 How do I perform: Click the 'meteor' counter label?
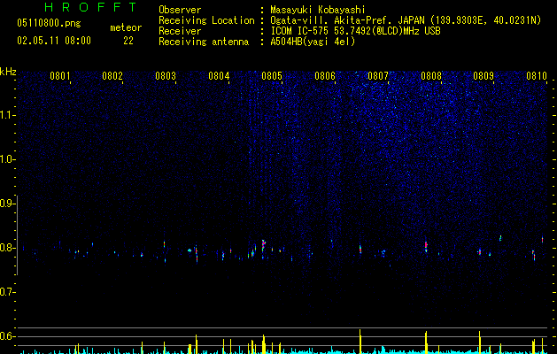coord(126,27)
